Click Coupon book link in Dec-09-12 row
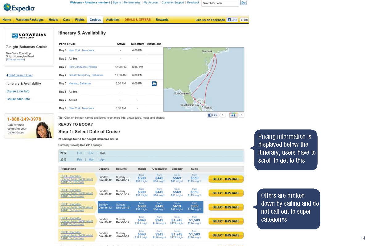This screenshot has height=246, width=370. point(77,193)
